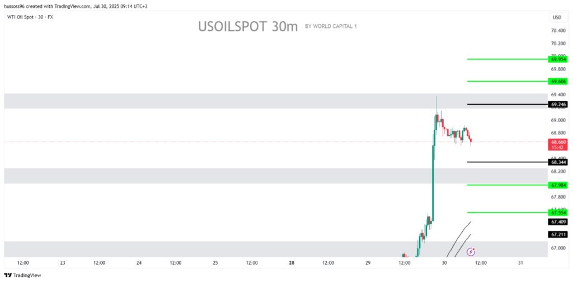
Task: Select the 67.211 black price label
Action: pos(558,234)
